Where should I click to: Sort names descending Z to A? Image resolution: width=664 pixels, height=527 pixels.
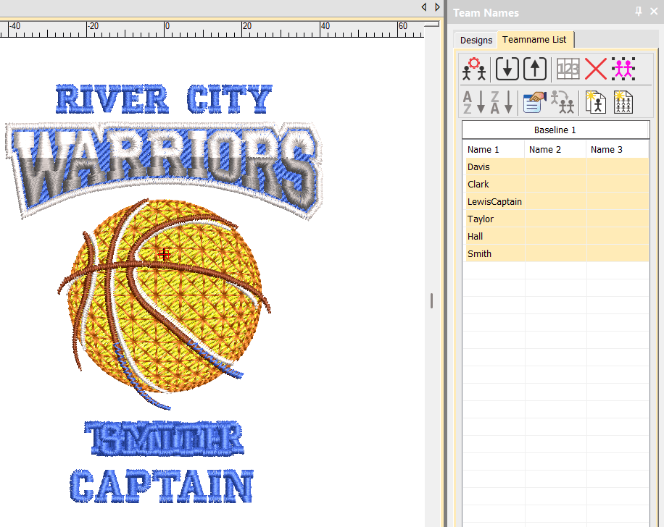[501, 102]
